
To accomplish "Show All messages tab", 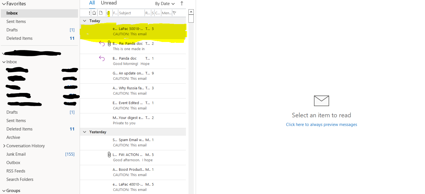I will [92, 3].
